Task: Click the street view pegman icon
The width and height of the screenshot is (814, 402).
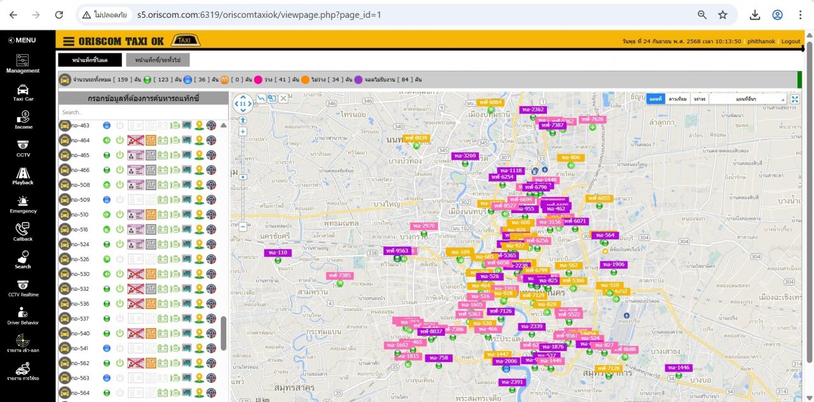Action: coord(242,119)
